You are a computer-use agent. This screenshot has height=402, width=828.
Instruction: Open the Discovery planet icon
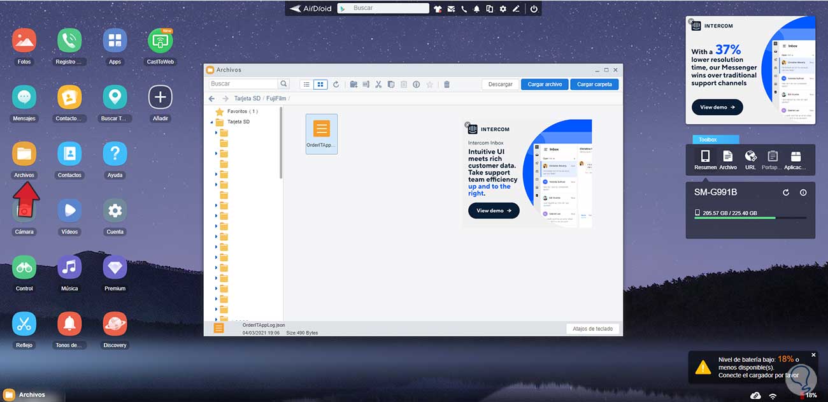[x=115, y=324]
